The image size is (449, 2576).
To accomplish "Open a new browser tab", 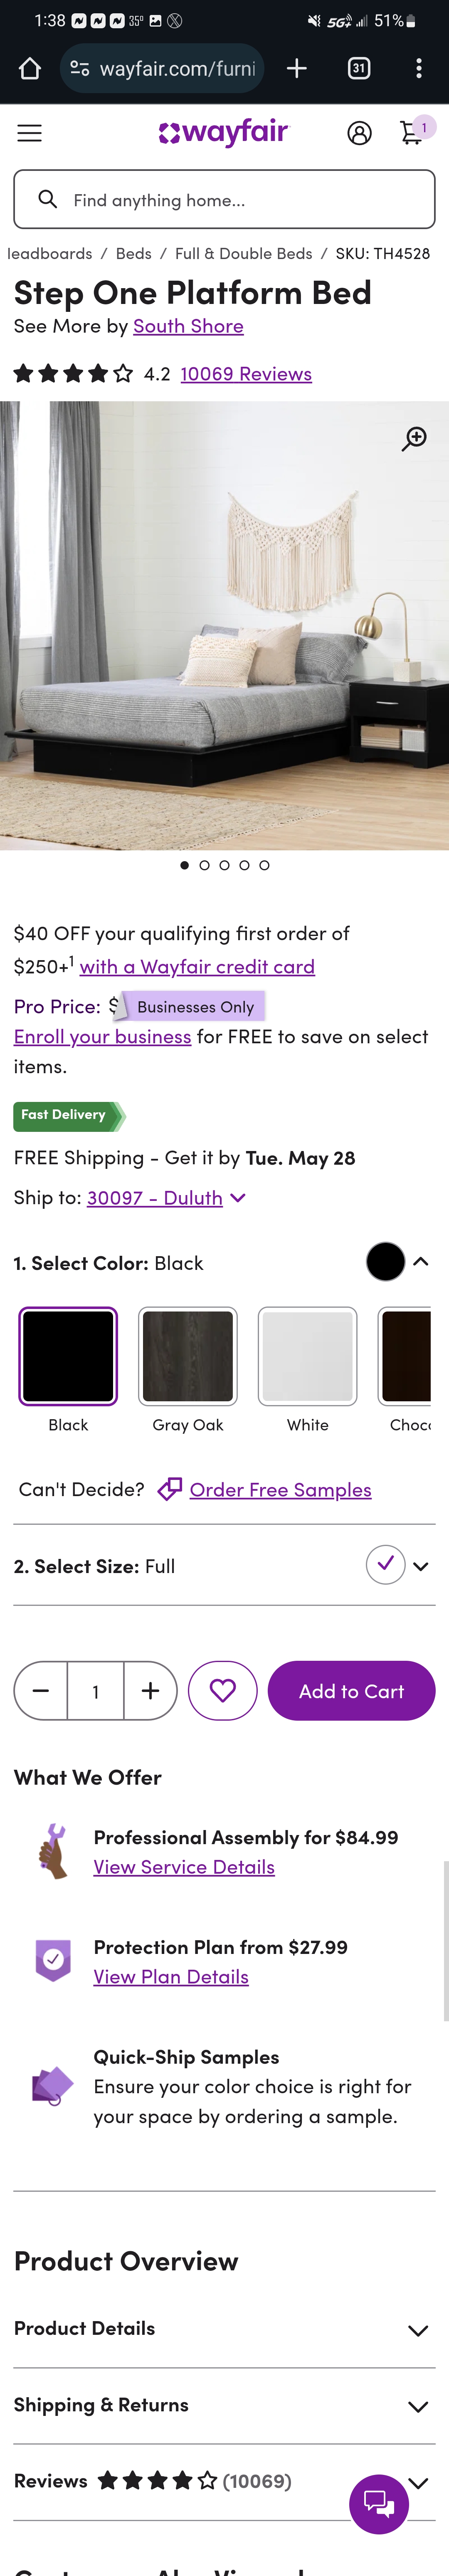I will click(x=297, y=68).
